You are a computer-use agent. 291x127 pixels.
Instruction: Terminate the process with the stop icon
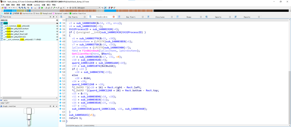(73, 8)
